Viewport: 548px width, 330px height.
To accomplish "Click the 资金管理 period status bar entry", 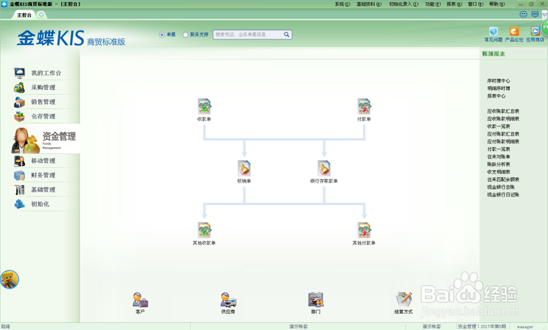I will coord(482,327).
